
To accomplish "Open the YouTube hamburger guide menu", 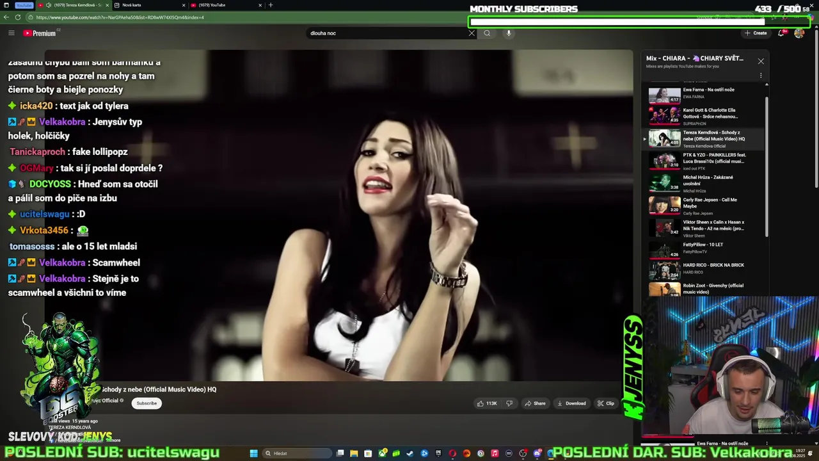I will 11,33.
